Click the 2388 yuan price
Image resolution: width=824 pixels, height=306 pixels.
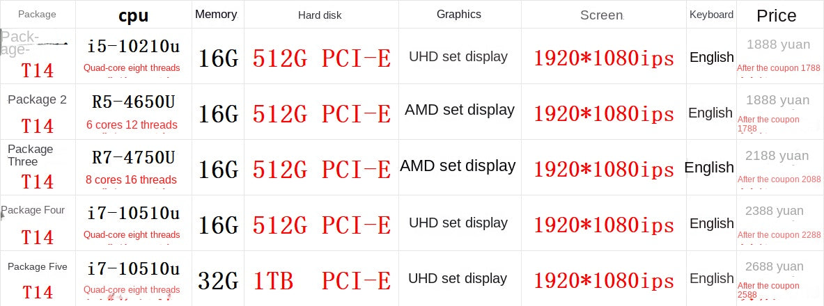[x=774, y=211]
